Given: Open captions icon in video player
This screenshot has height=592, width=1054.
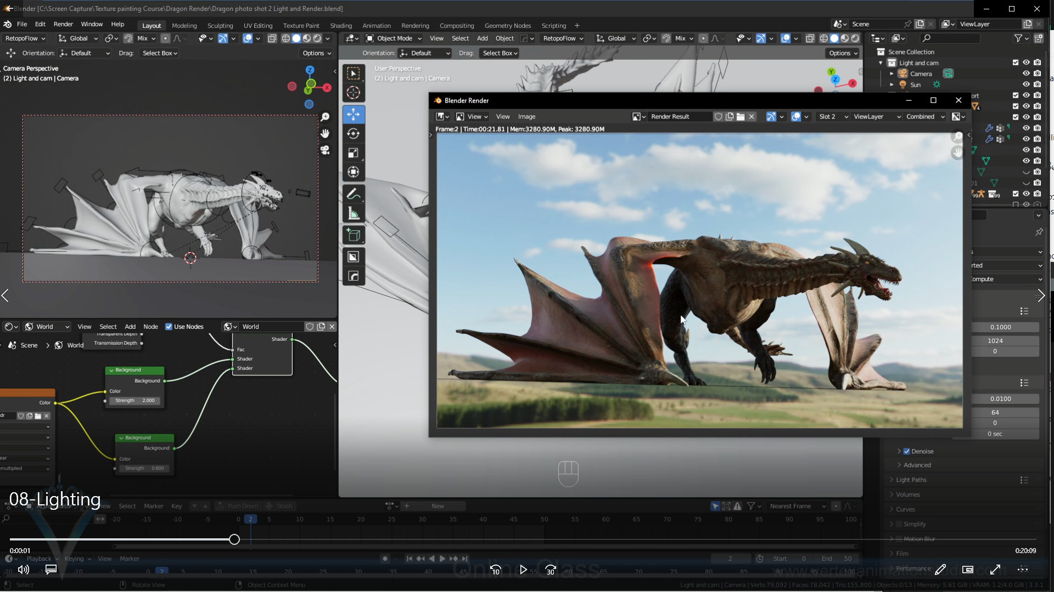Looking at the screenshot, I should 51,570.
